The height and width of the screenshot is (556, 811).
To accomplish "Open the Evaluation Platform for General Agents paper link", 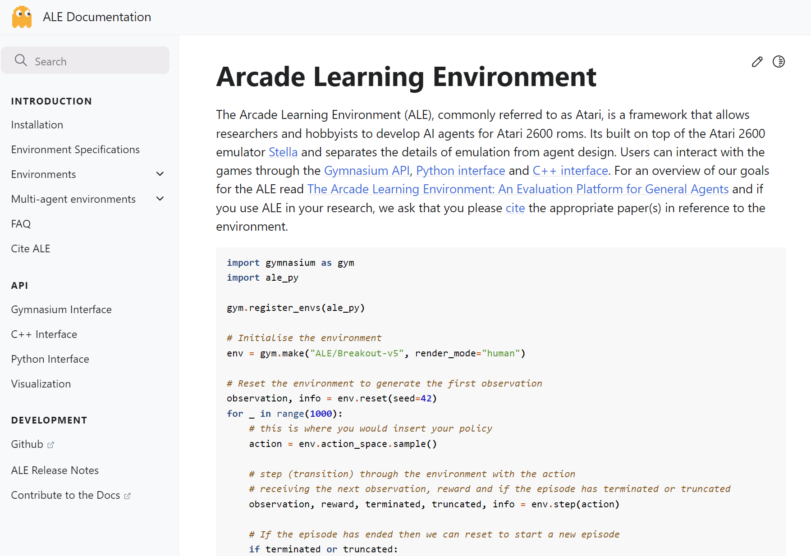I will coord(518,189).
